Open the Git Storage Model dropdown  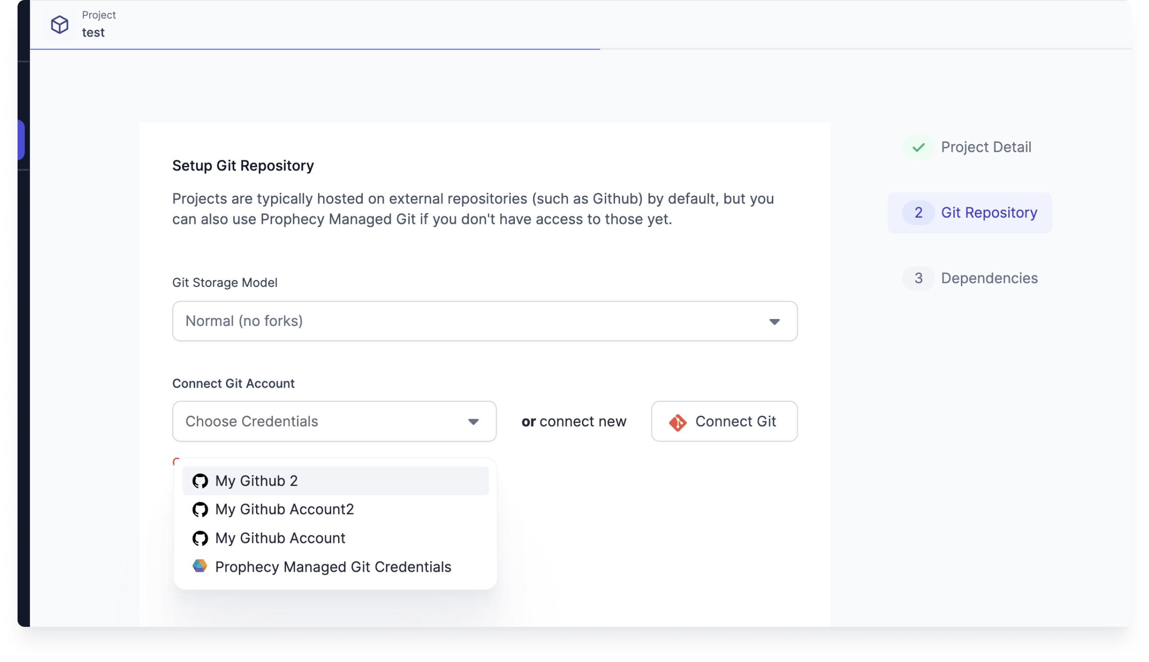(x=484, y=321)
